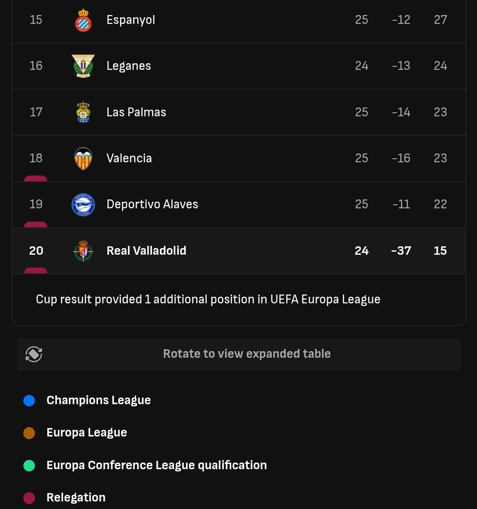477x509 pixels.
Task: Open highlighted Real Valladolid row
Action: coord(238,251)
